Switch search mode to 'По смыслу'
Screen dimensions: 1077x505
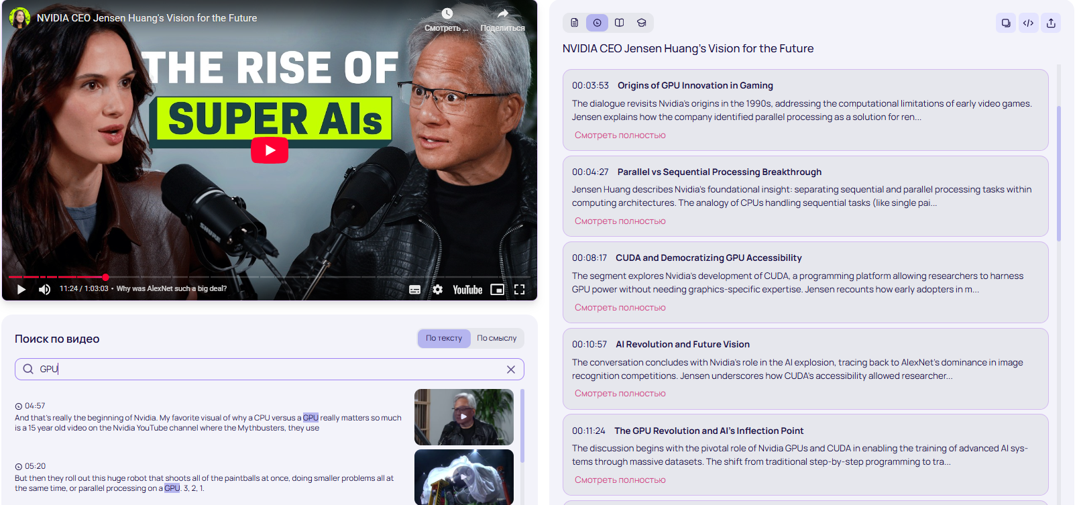point(497,338)
